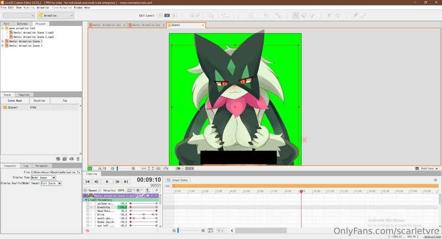Switch to first Hentai Animation document tab
The width and height of the screenshot is (442, 239).
tap(107, 25)
